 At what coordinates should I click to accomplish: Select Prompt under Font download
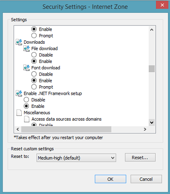coord(34,87)
